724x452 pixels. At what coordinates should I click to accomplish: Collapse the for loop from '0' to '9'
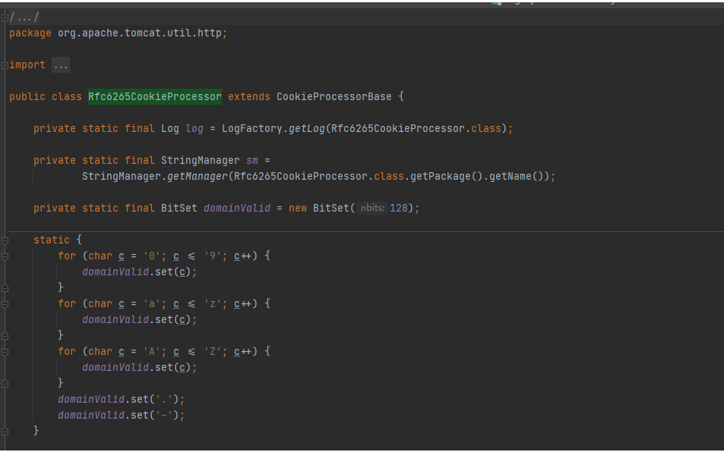(5, 256)
